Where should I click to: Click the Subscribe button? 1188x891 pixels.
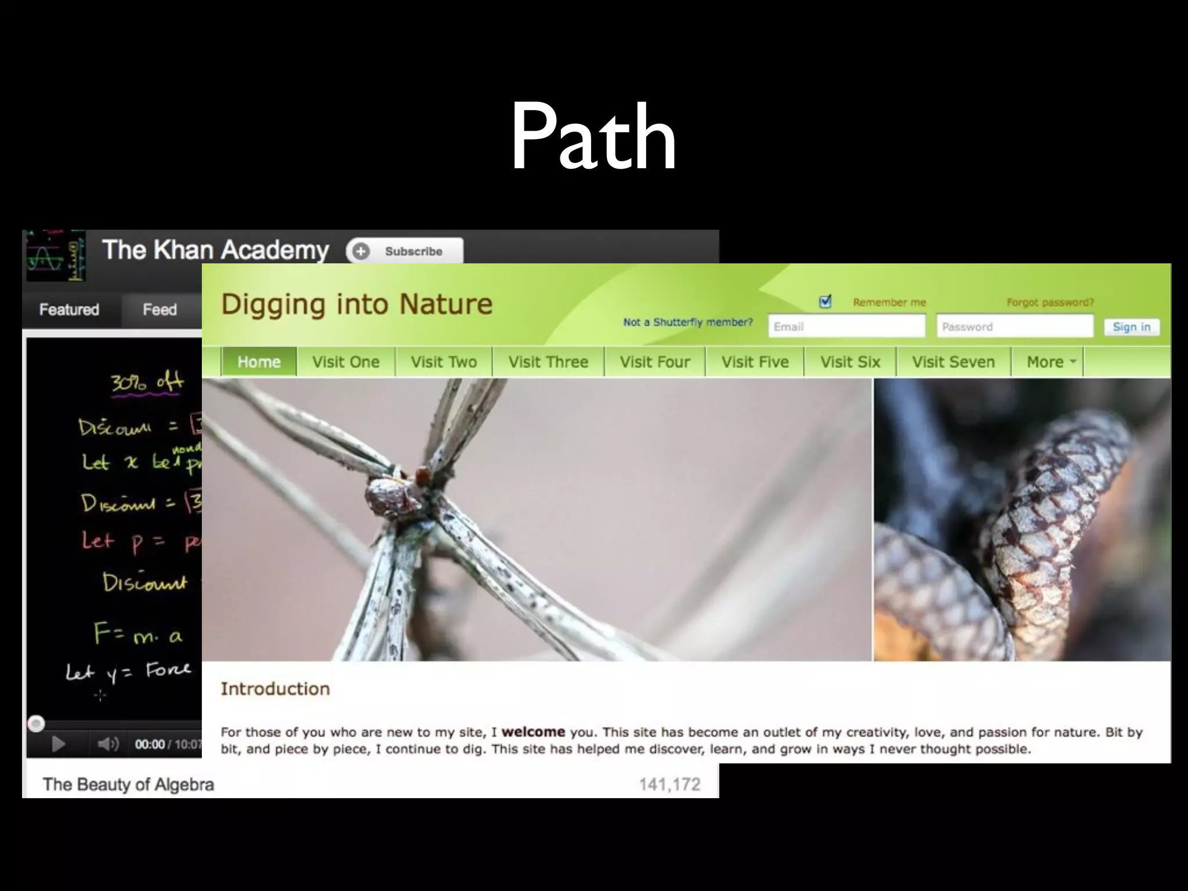(405, 252)
